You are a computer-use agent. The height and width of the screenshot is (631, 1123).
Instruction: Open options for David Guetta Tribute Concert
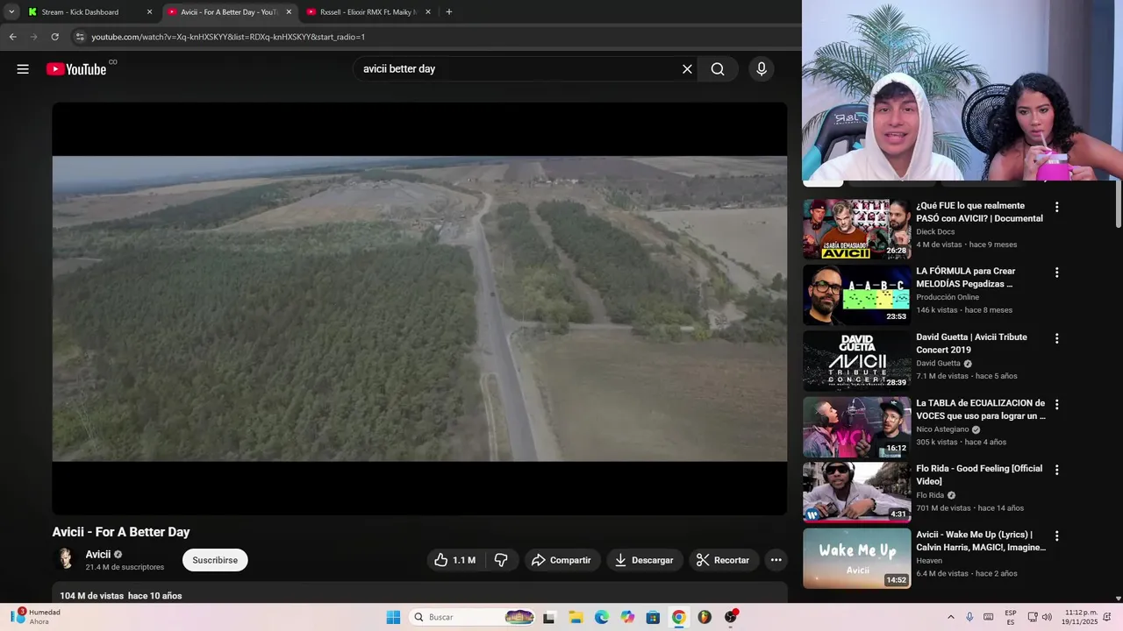(x=1056, y=338)
